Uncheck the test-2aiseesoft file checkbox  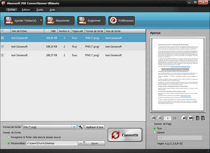2,46
